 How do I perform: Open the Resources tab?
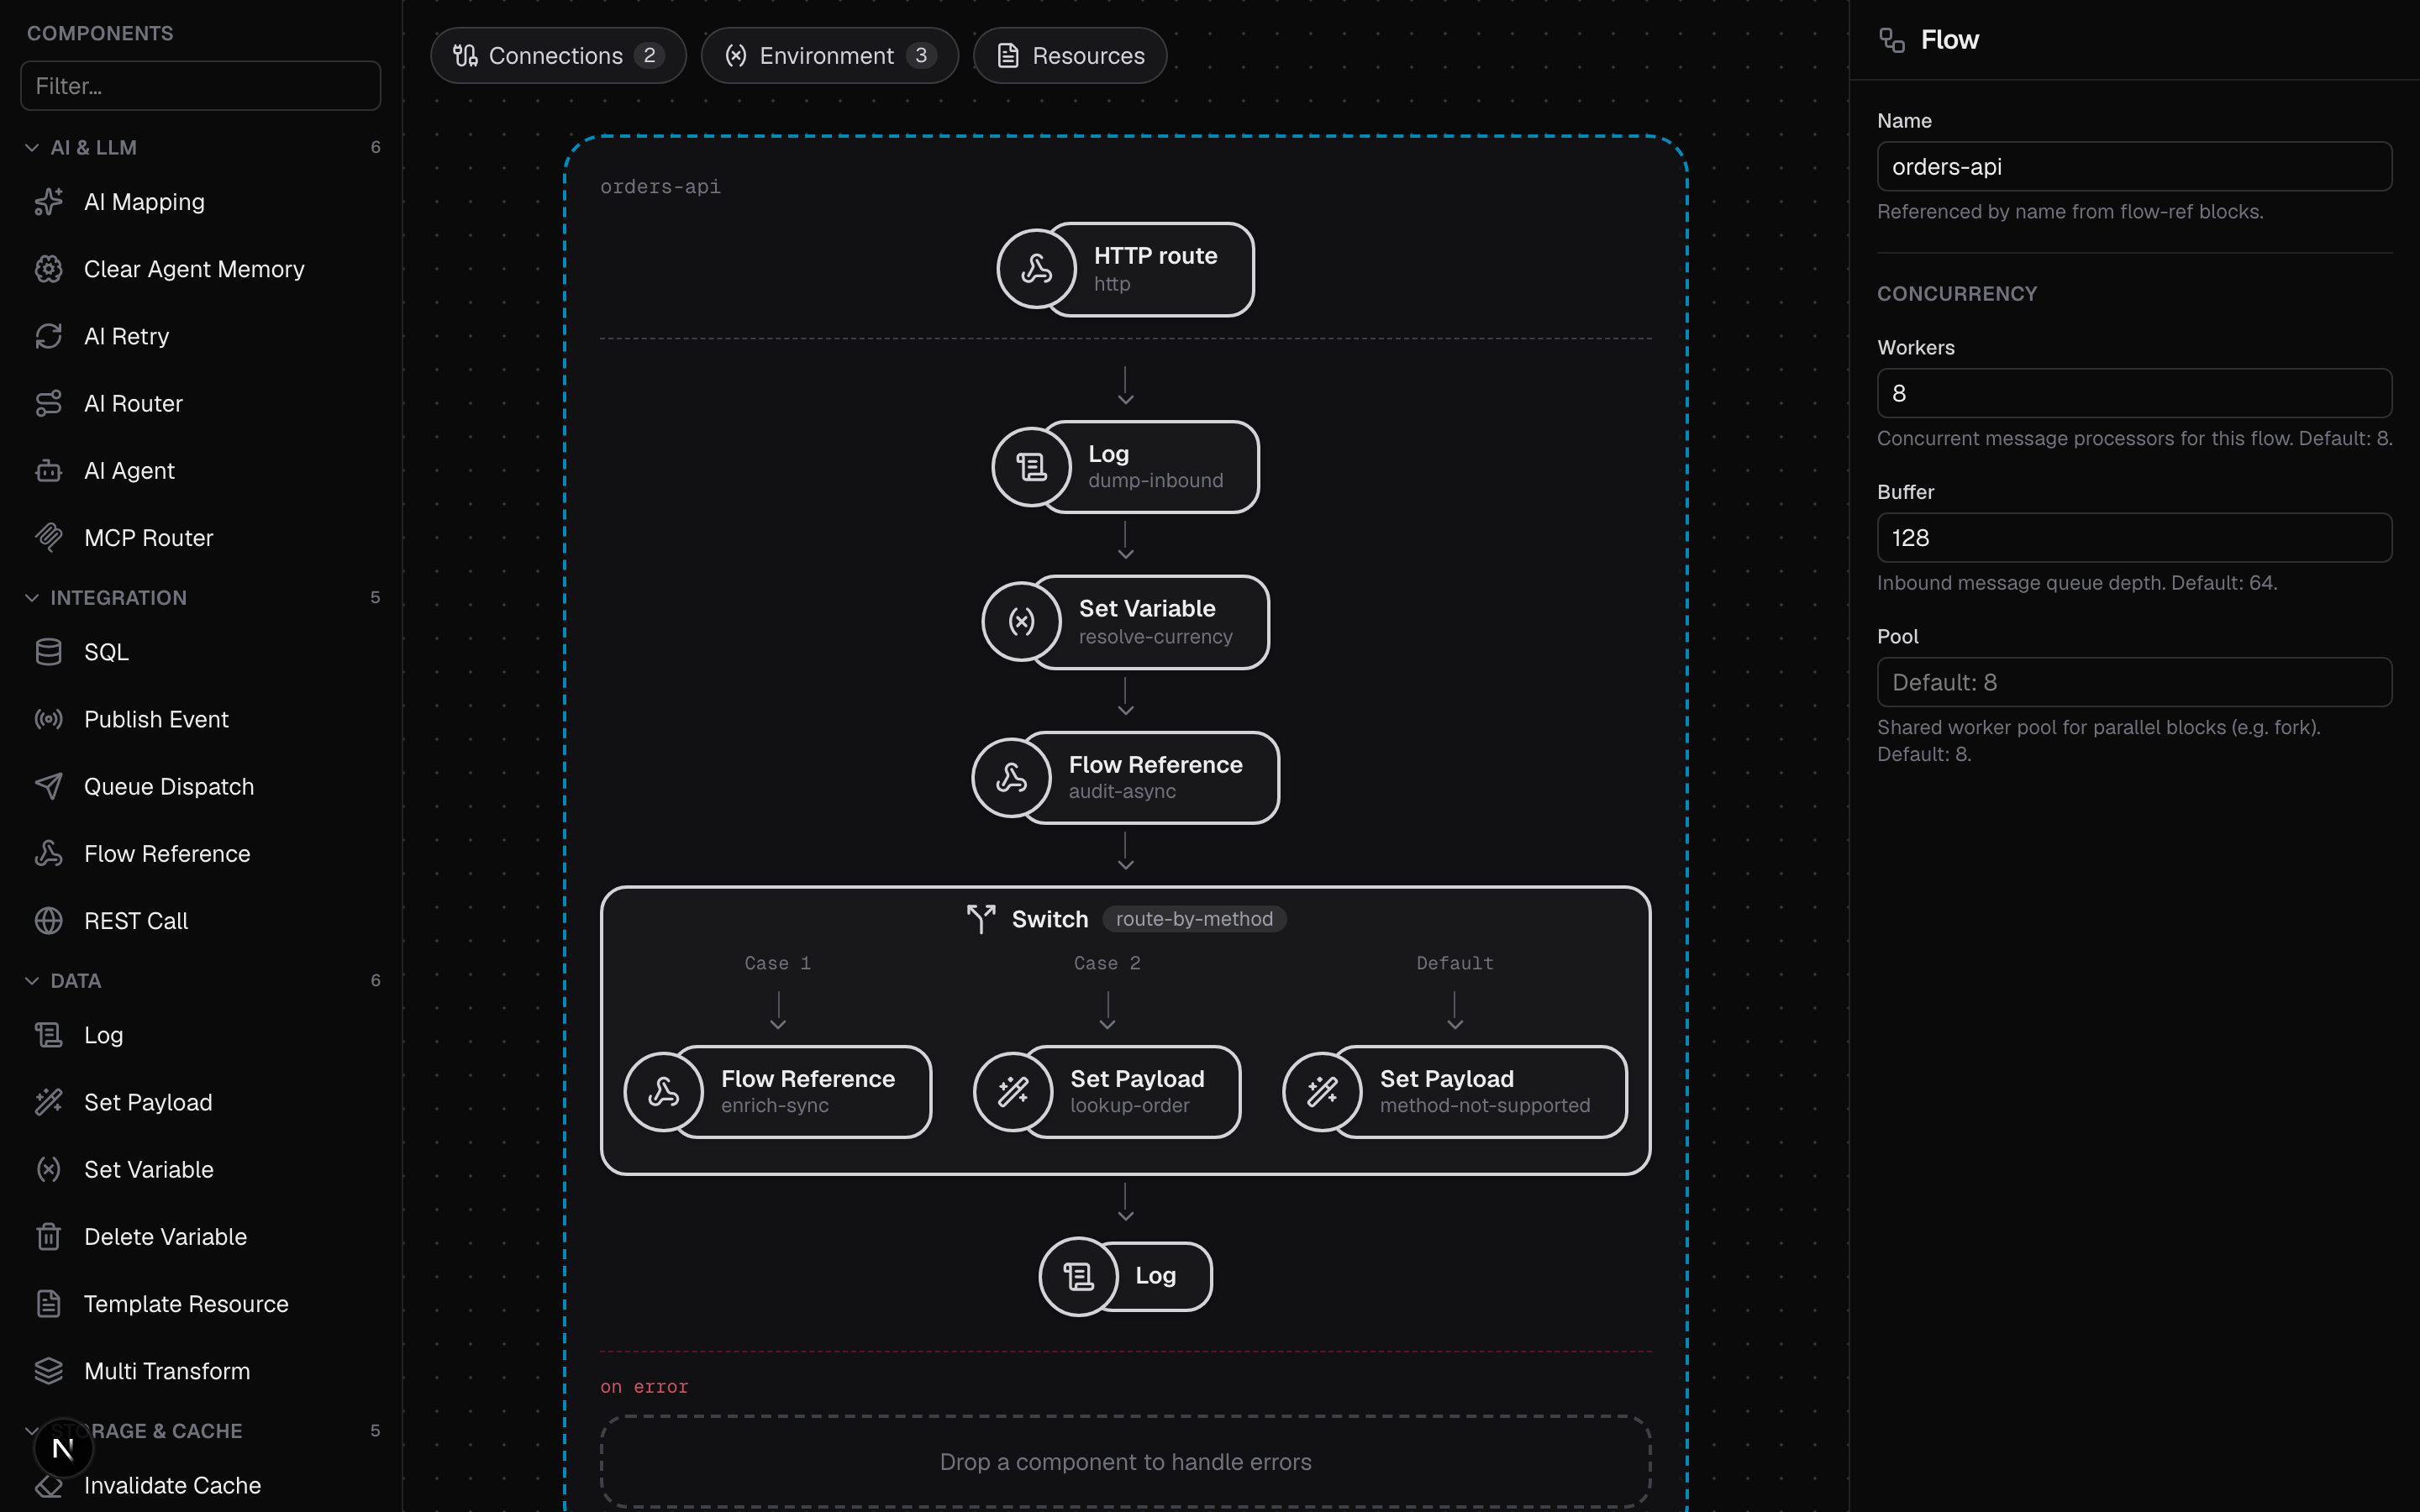click(1070, 55)
